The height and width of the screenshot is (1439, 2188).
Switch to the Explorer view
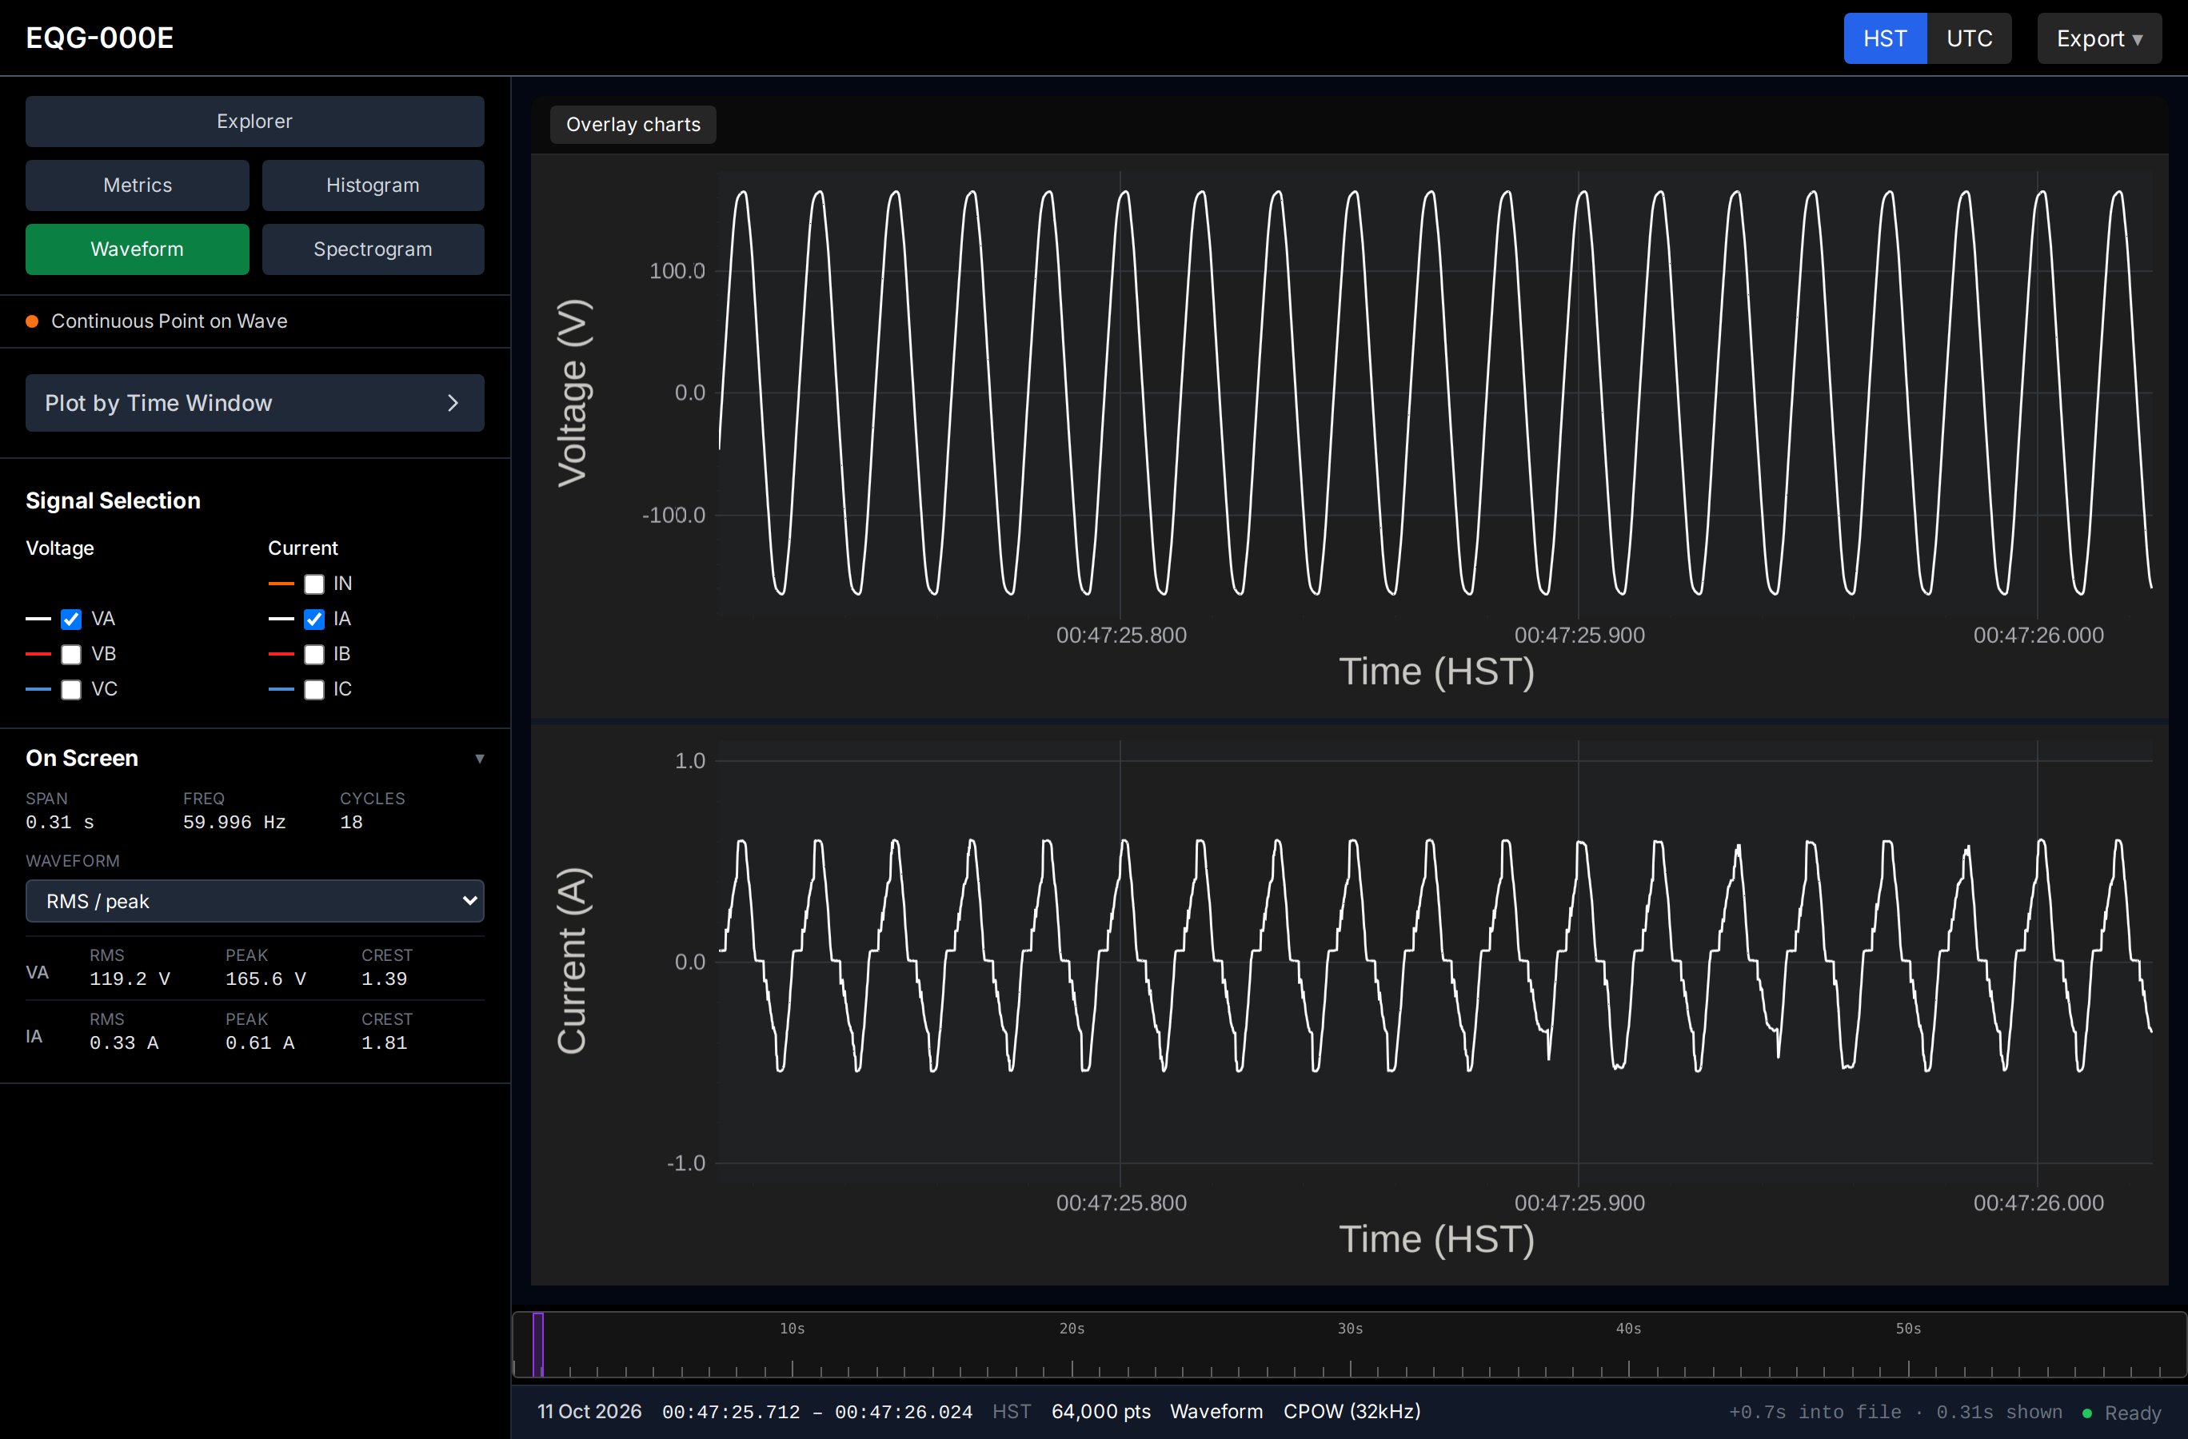coord(254,122)
